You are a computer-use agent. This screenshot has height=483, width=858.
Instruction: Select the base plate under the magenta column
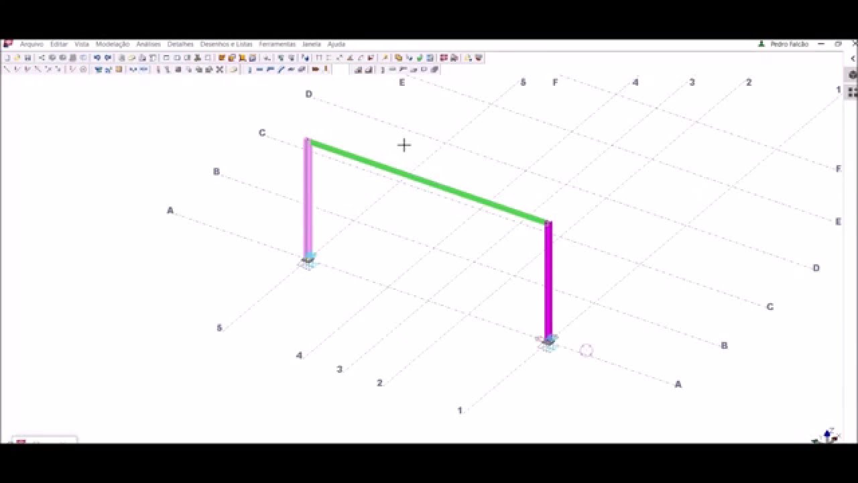(548, 342)
